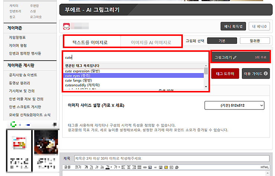Toggle underline text in editor toolbar
275x176 pixels.
(x=91, y=167)
